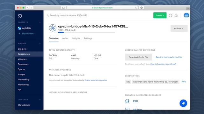This screenshot has width=204, height=114.
Task: Toggle the Safari sidebar button
Action: coord(63,8)
